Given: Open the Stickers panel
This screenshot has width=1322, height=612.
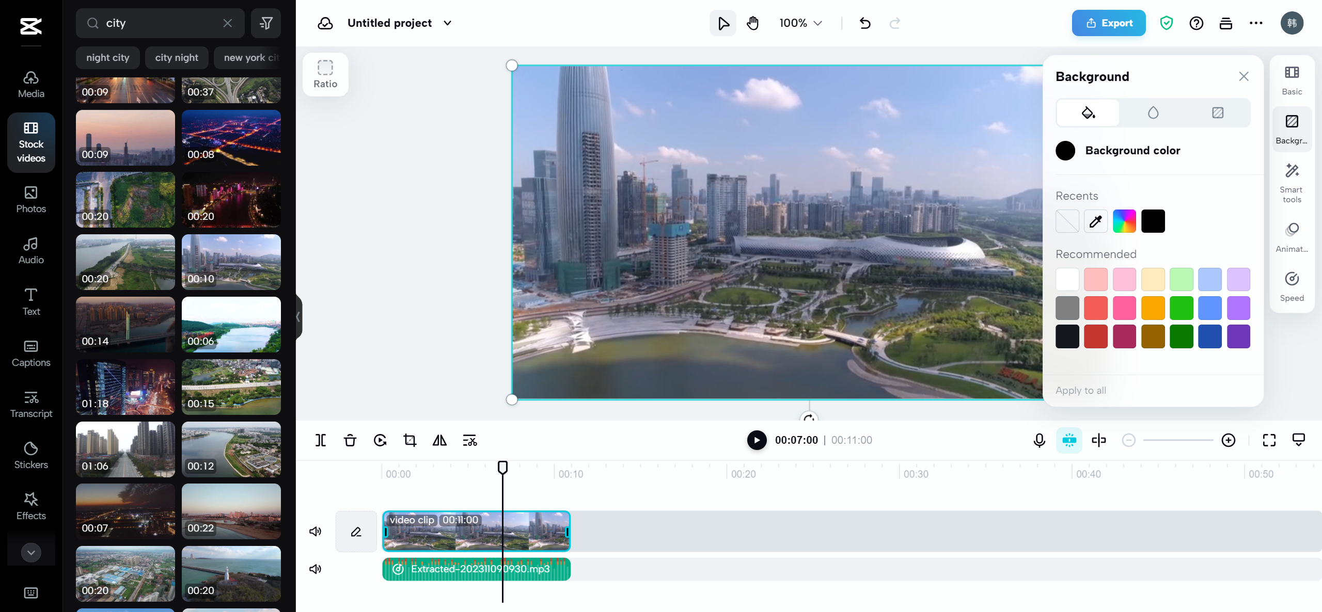Looking at the screenshot, I should [31, 456].
